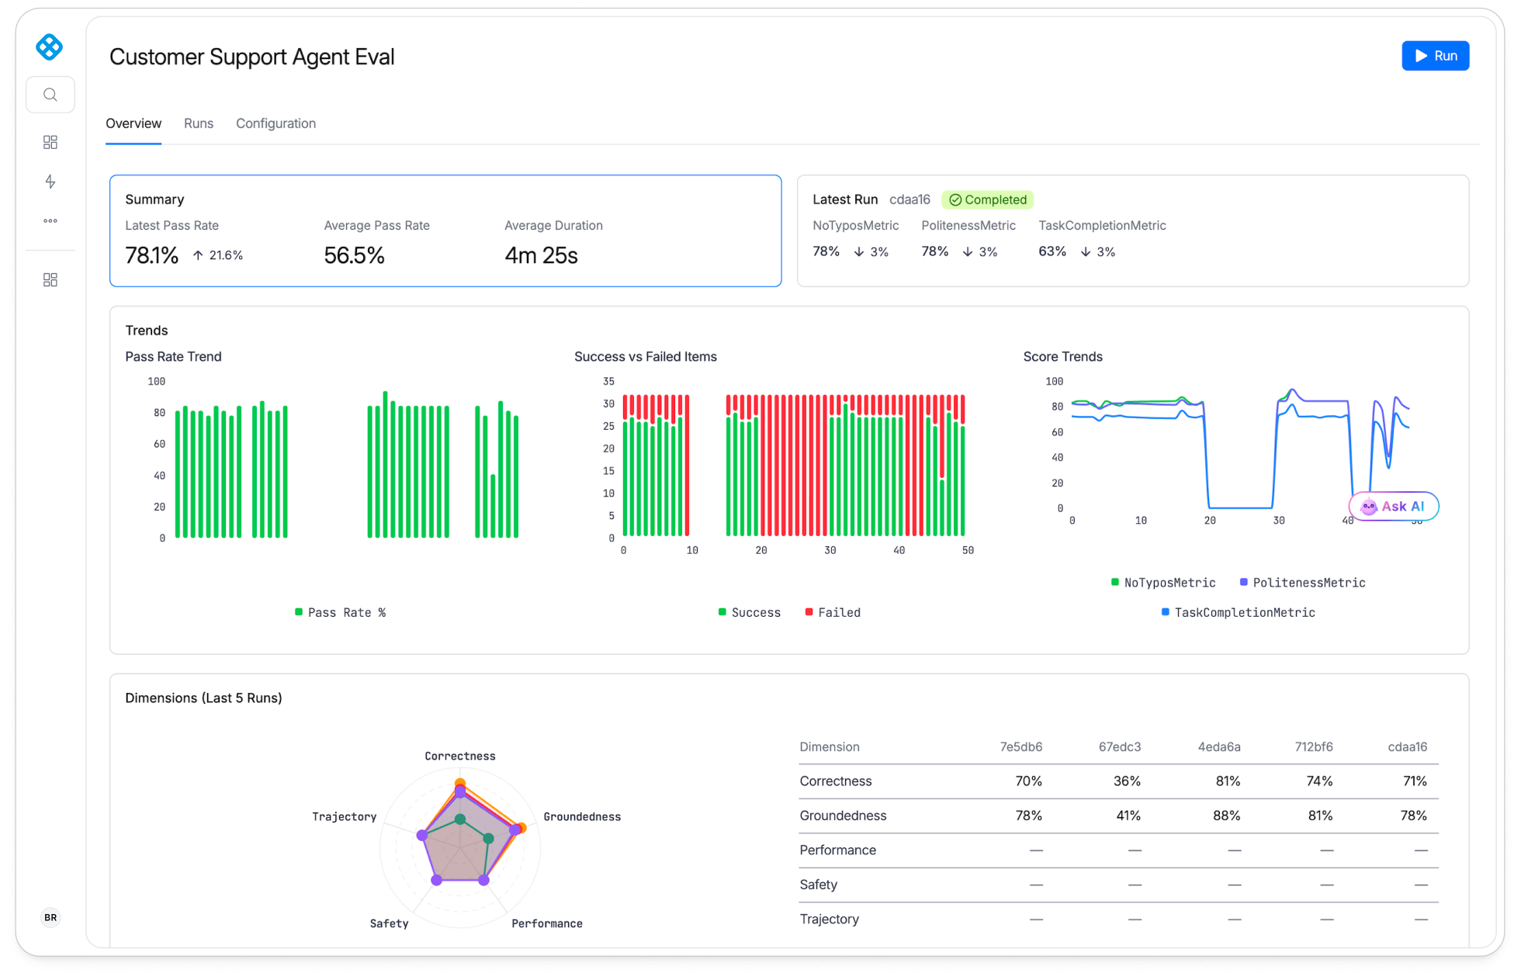Click the Pass Rate Trend chart title
This screenshot has width=1521, height=980.
tap(174, 357)
